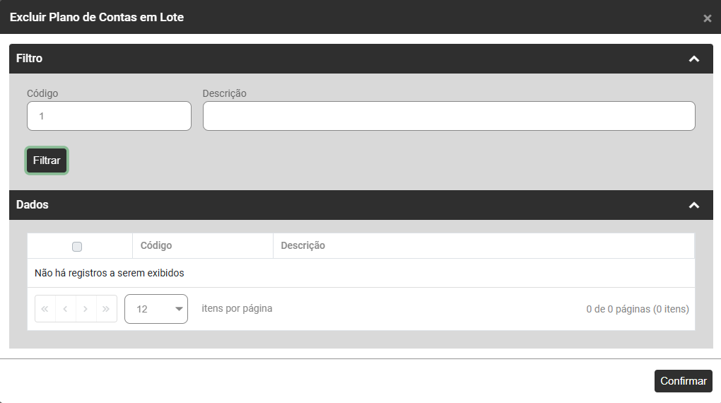Sort by the Código column header

[x=156, y=245]
